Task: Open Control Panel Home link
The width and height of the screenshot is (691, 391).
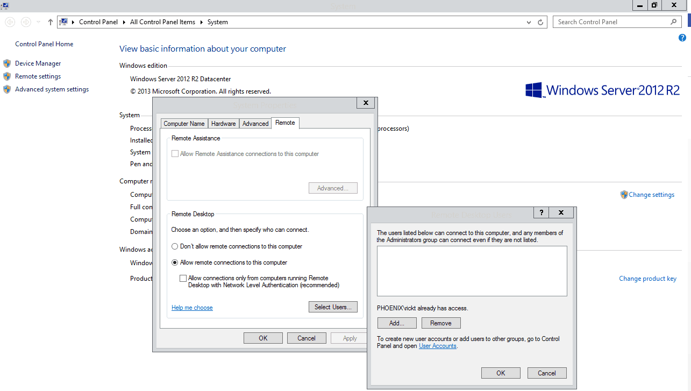Action: coord(44,44)
